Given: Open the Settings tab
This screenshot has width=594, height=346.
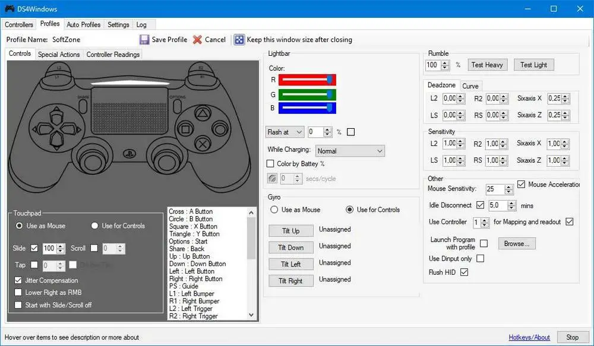Looking at the screenshot, I should point(118,24).
